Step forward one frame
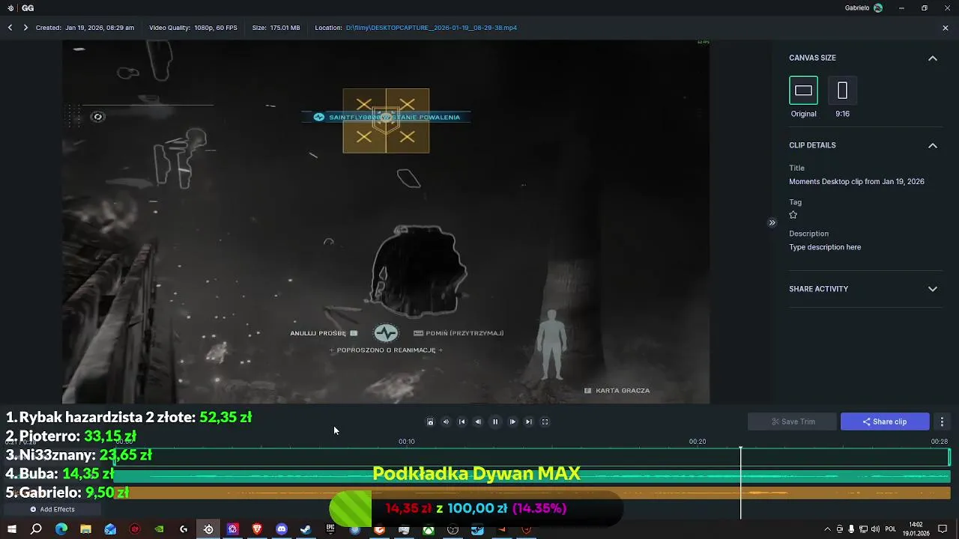 click(x=512, y=421)
